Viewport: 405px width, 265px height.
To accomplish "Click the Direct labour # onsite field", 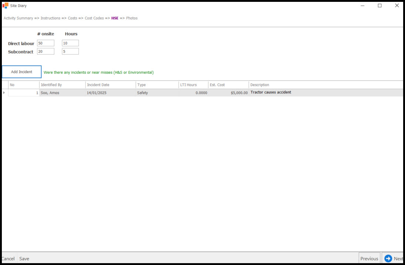I will (x=45, y=43).
